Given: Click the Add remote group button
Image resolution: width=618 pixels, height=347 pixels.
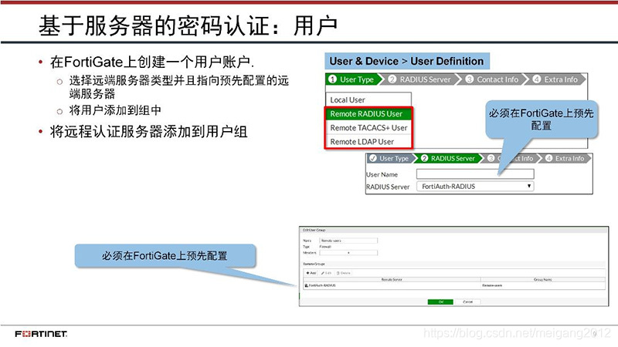Looking at the screenshot, I should click(x=311, y=273).
